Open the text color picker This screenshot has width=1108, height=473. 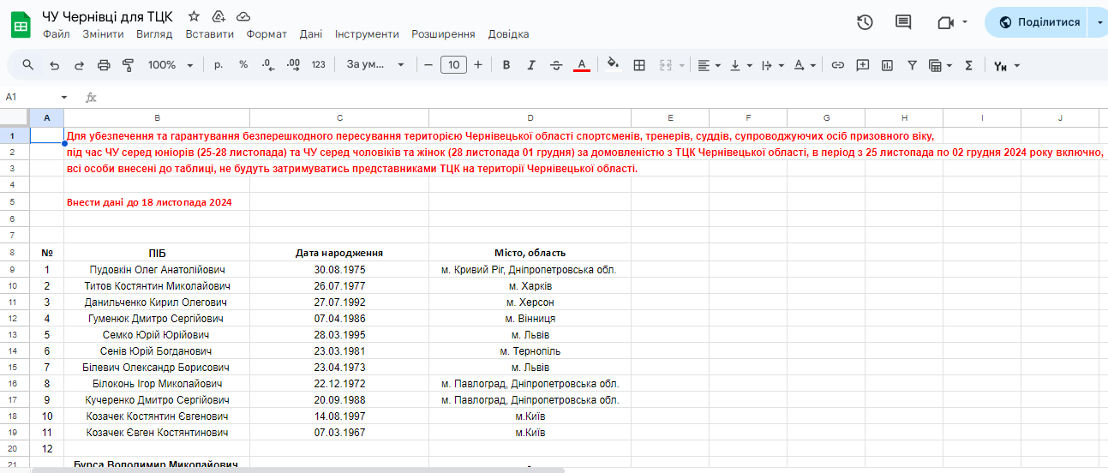[582, 65]
